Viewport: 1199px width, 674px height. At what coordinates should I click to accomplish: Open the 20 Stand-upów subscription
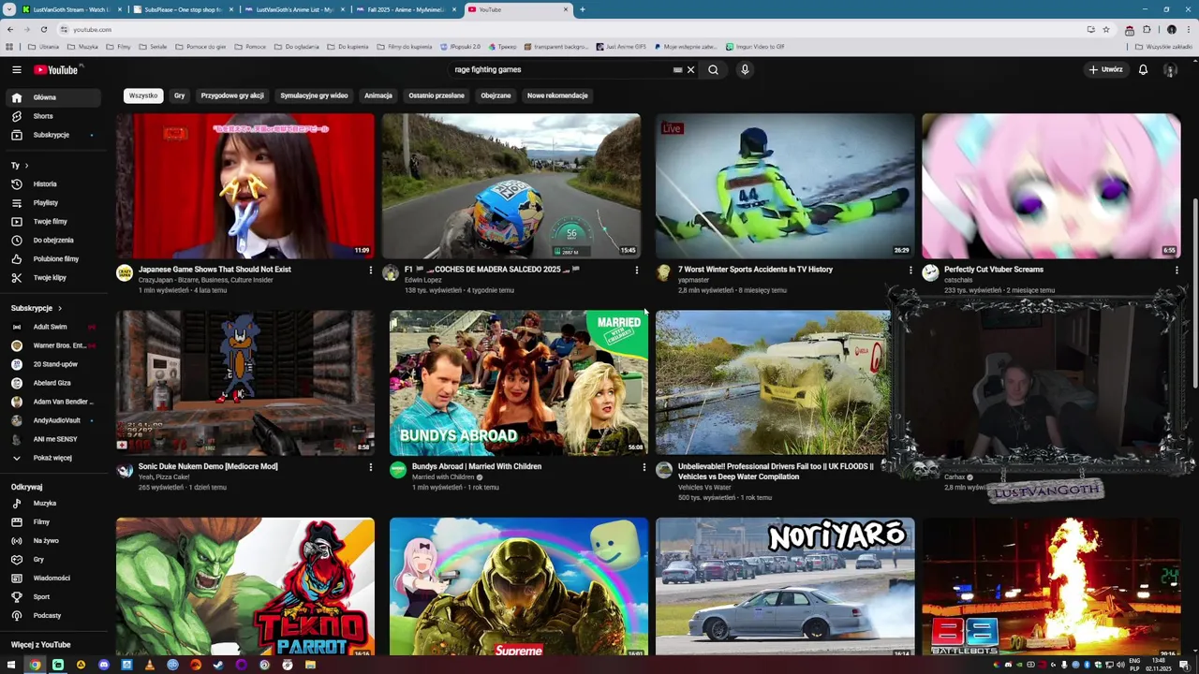coord(52,364)
